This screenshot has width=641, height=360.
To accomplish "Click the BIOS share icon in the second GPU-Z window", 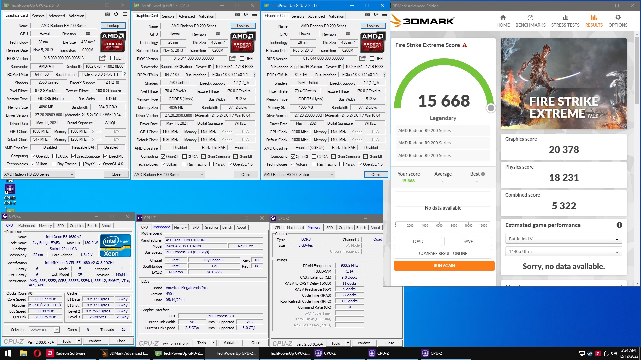I will click(232, 58).
